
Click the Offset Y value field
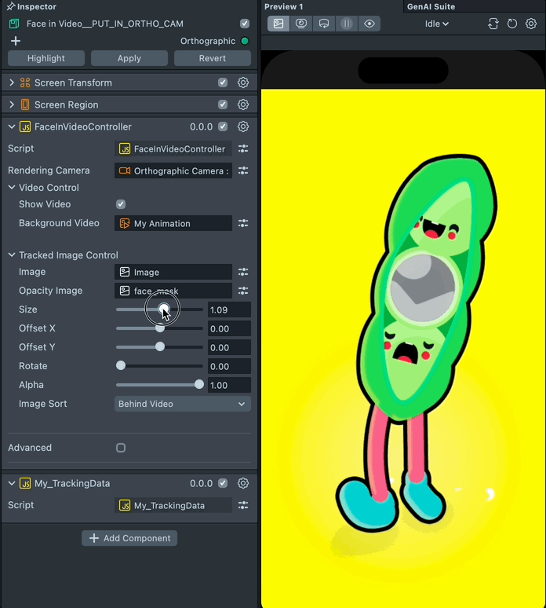click(229, 347)
